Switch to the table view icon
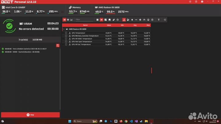 click(x=68, y=20)
